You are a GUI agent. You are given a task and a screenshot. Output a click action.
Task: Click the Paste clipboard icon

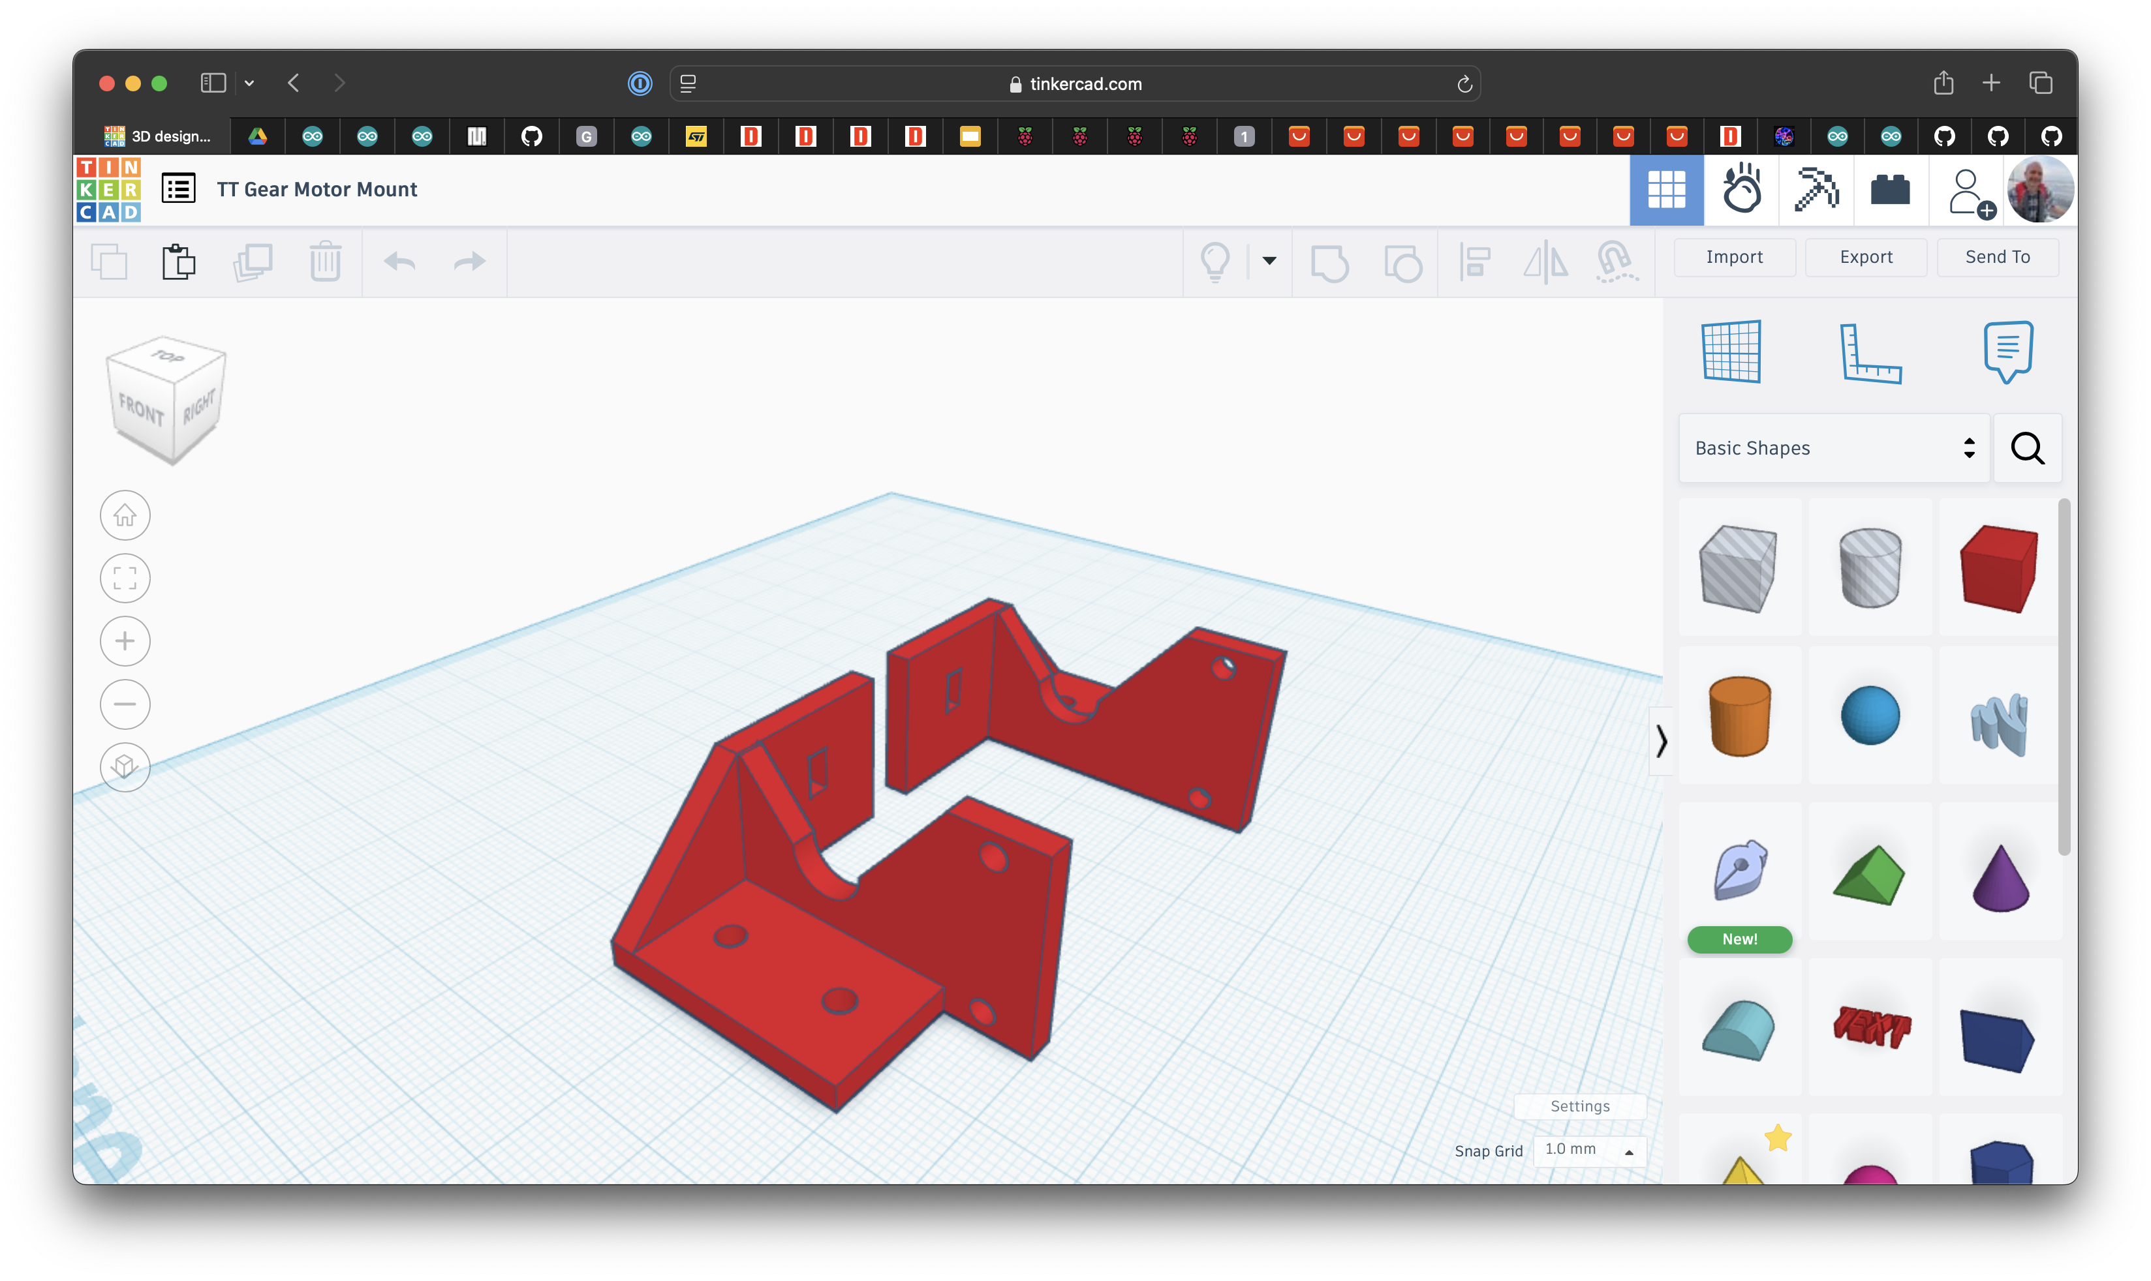point(179,262)
